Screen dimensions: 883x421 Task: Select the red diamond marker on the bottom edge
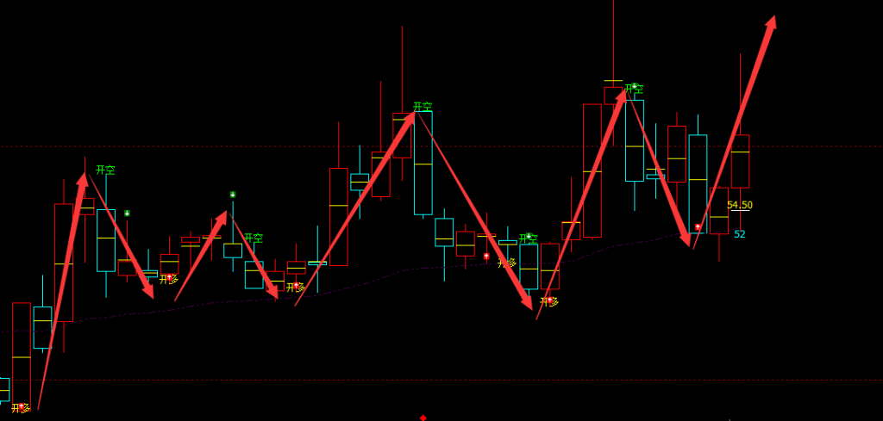(x=423, y=418)
